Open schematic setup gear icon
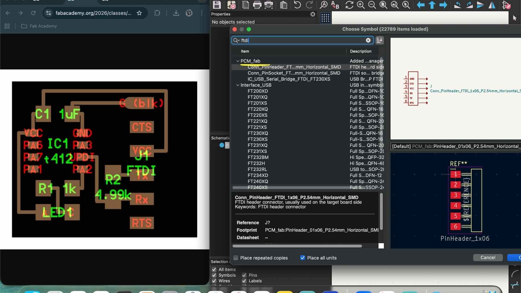Image resolution: width=521 pixels, height=293 pixels. 231,5
